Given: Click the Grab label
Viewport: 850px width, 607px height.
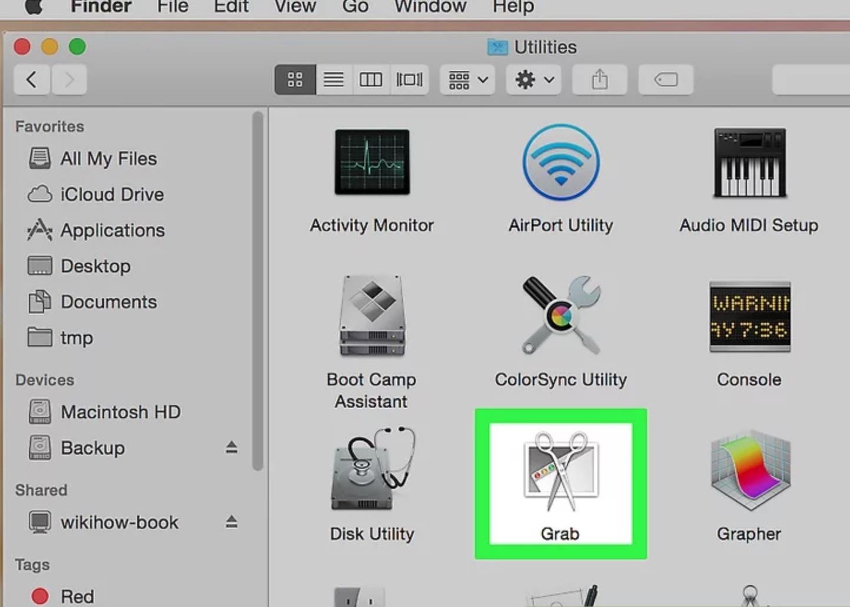Looking at the screenshot, I should click(x=560, y=533).
